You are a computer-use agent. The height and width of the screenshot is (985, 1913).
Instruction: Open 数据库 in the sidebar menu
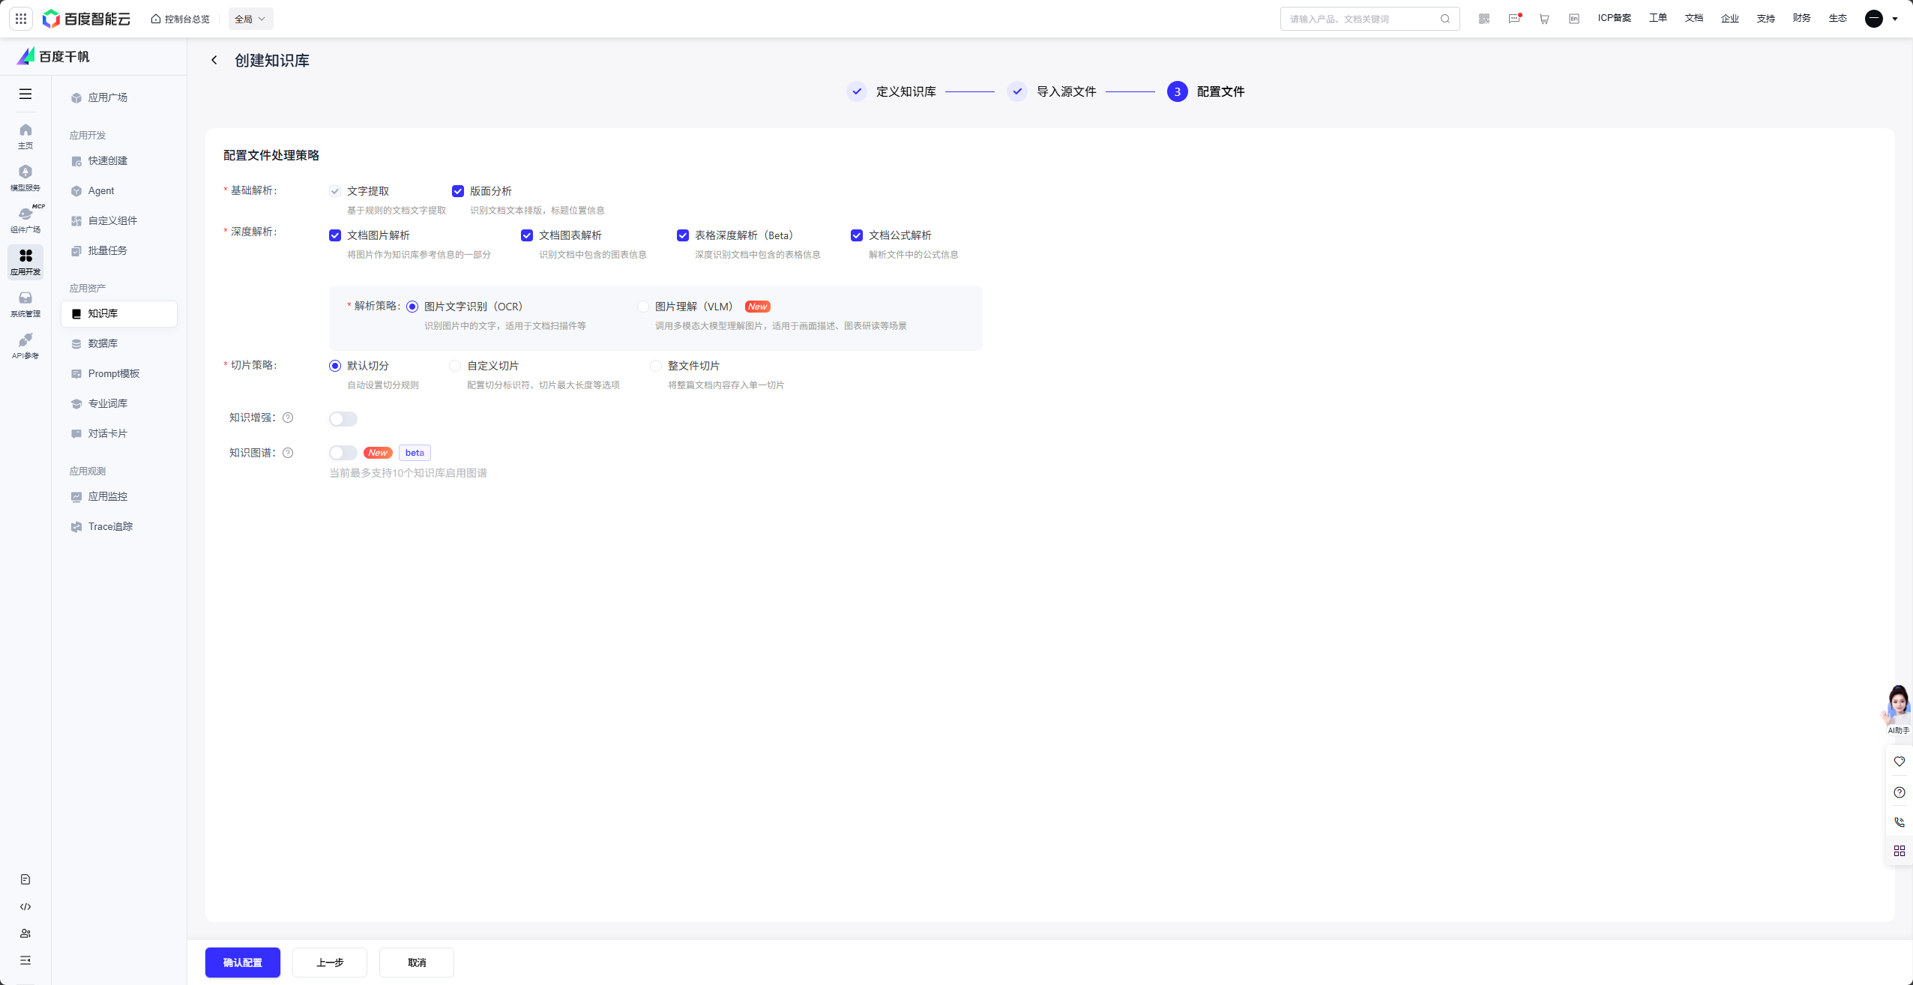(103, 343)
